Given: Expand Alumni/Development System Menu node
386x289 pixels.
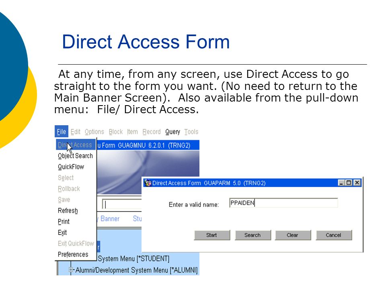Looking at the screenshot, I should click(71, 270).
